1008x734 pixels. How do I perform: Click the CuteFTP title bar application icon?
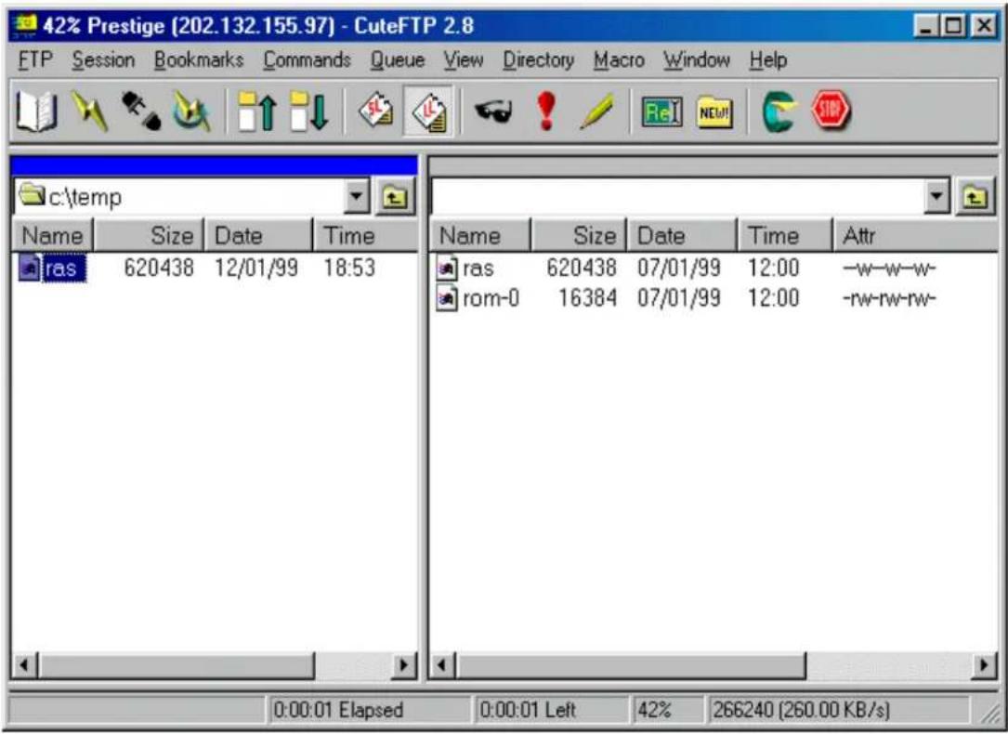pyautogui.click(x=26, y=26)
